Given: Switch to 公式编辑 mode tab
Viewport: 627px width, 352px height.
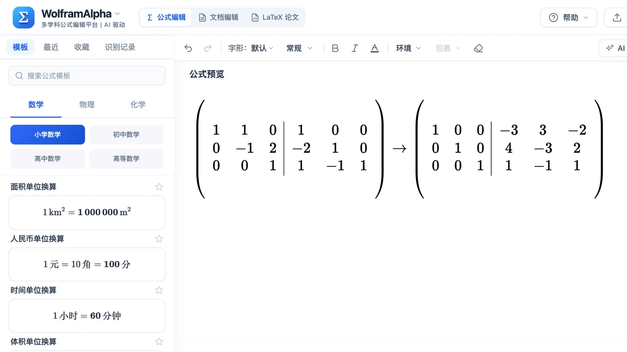Looking at the screenshot, I should (x=166, y=17).
